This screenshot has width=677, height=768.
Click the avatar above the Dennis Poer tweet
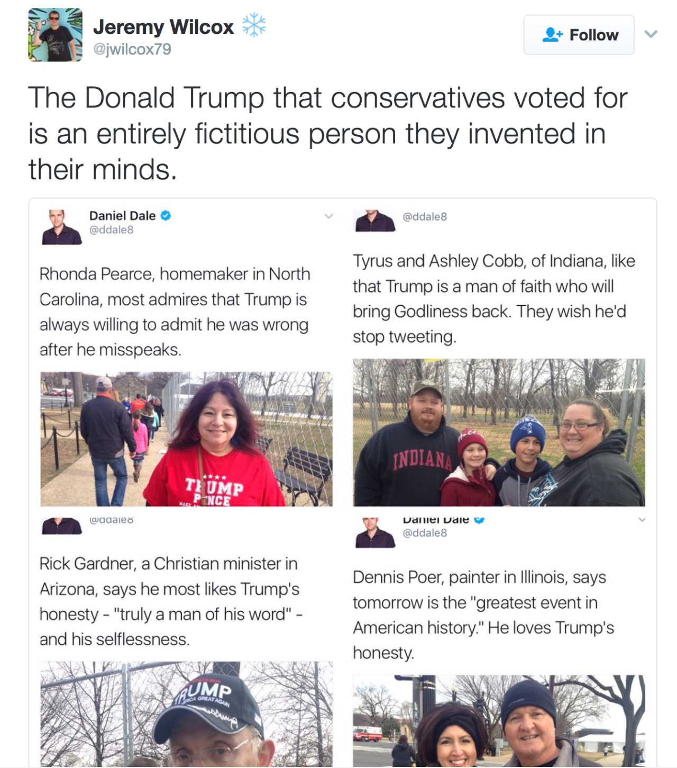point(375,533)
